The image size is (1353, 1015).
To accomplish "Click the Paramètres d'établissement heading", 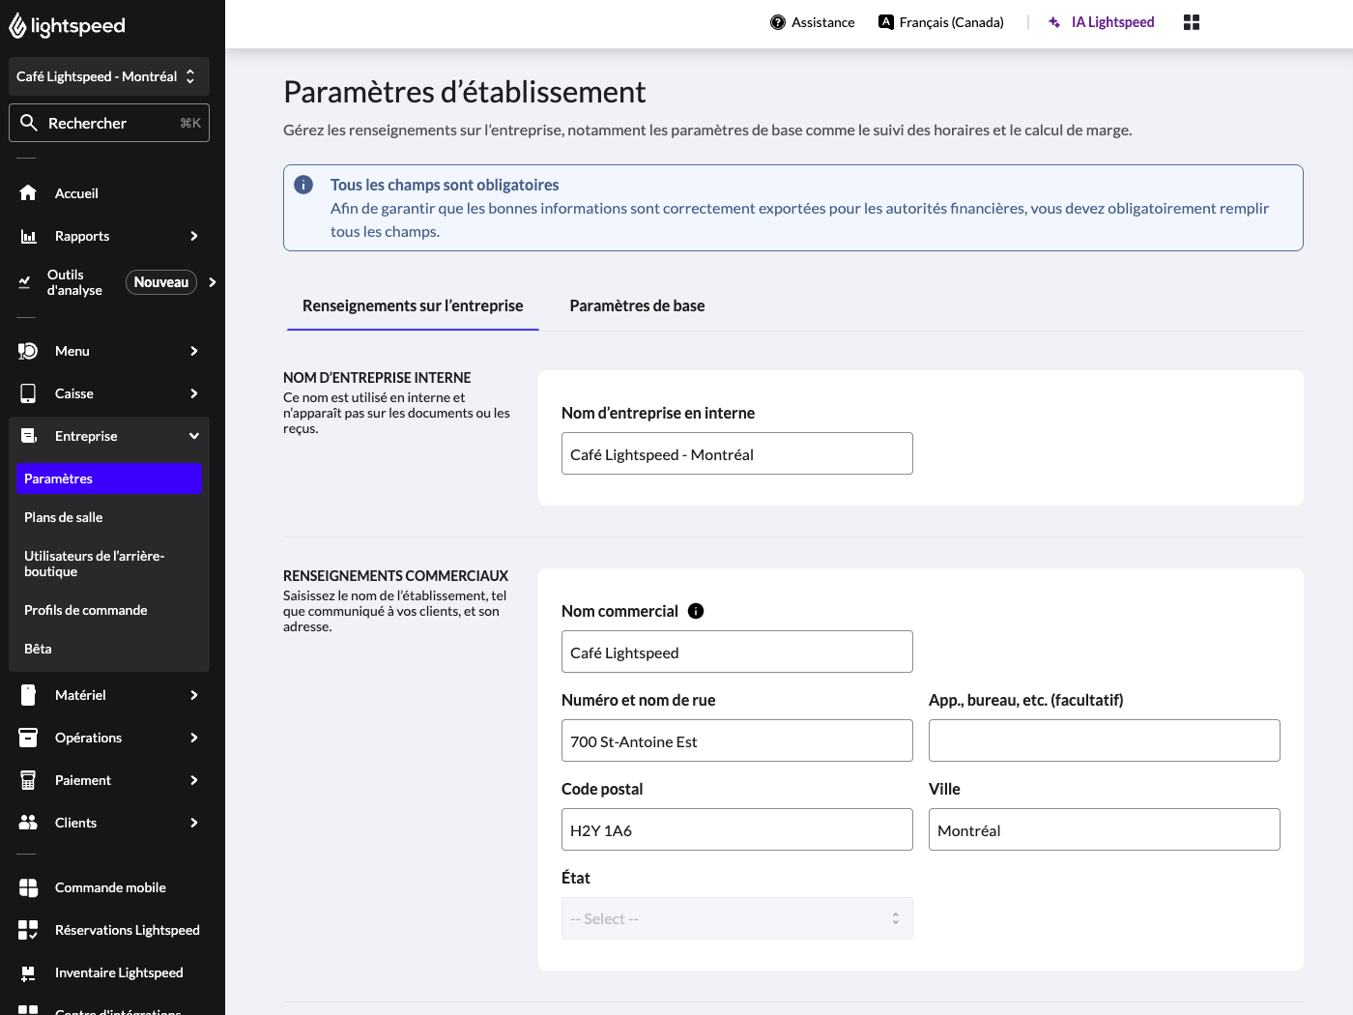I will click(464, 92).
